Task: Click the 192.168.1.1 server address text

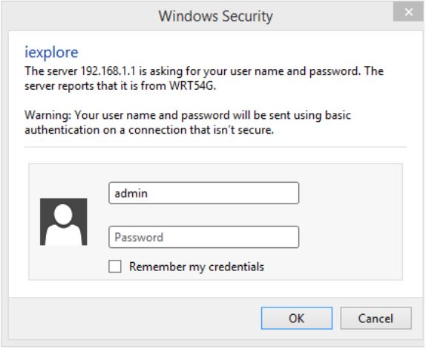Action: [108, 71]
